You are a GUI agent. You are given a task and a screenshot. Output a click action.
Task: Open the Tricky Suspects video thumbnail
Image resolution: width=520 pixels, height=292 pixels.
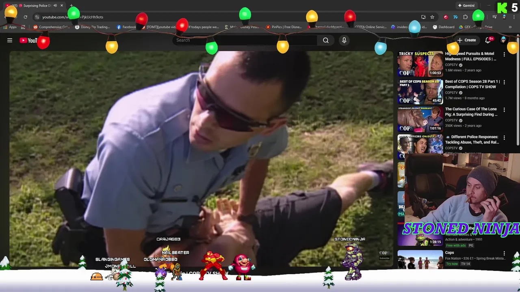point(420,64)
